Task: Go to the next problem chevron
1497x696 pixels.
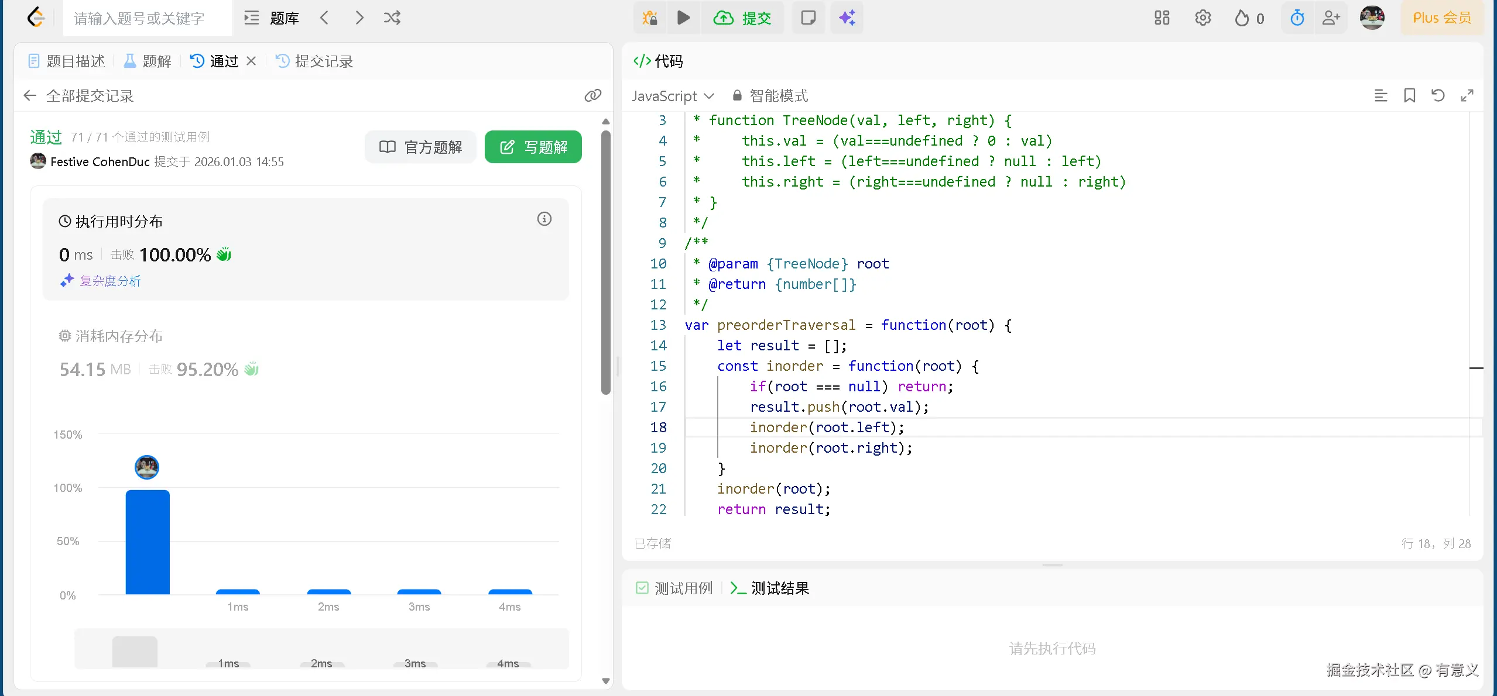Action: tap(359, 18)
